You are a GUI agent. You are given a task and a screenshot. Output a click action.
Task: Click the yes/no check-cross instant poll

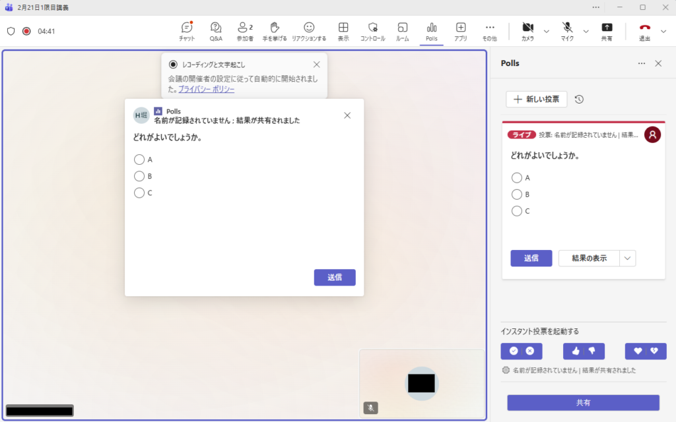(522, 351)
